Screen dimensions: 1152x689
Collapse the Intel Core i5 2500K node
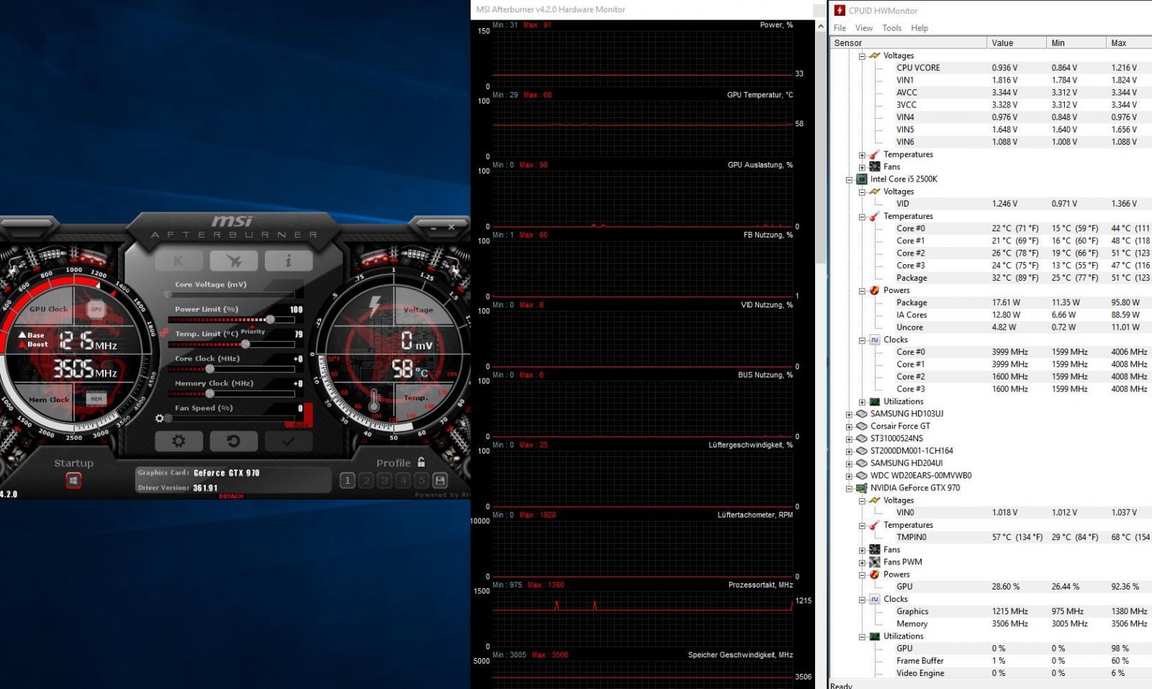(849, 179)
